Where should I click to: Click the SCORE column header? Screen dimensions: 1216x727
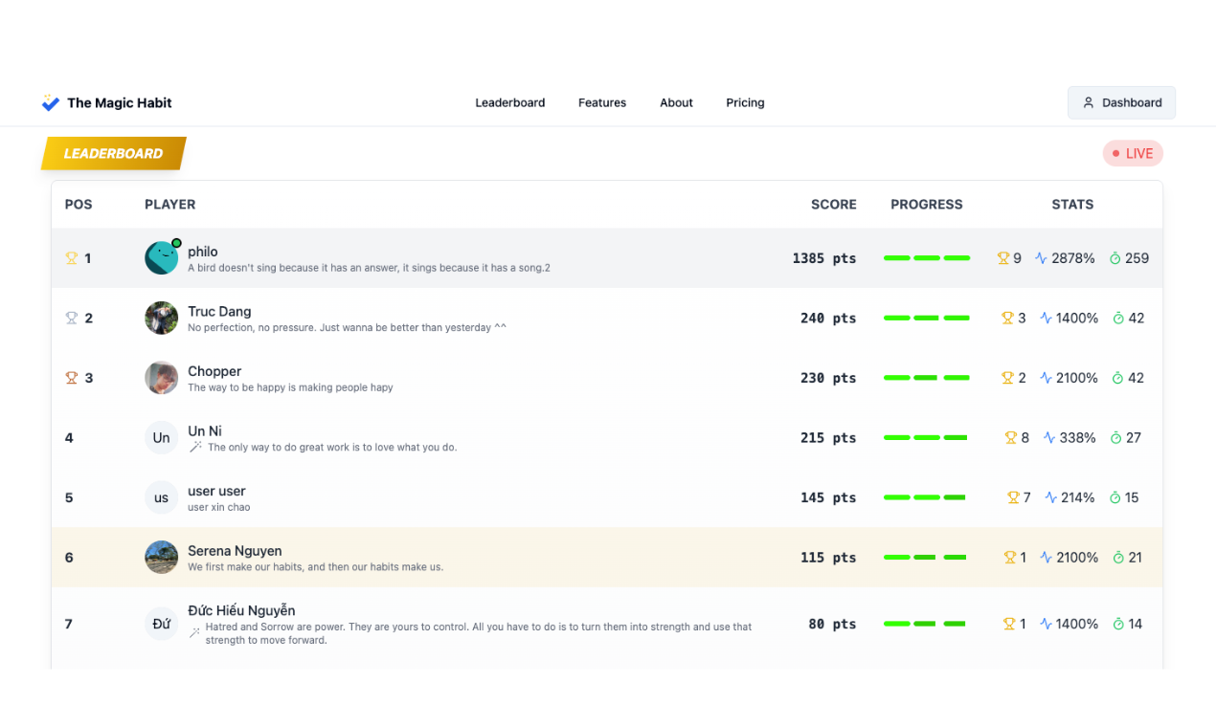[834, 205]
